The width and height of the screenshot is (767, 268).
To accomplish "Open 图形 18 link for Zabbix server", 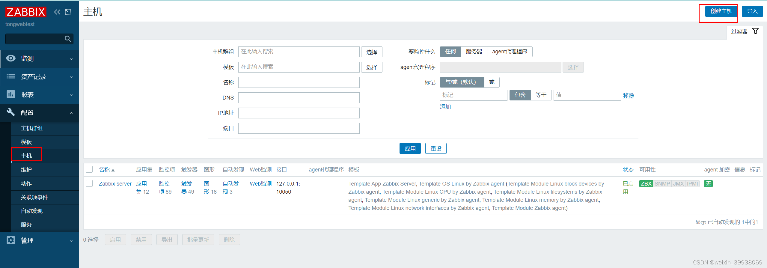I will tap(207, 188).
